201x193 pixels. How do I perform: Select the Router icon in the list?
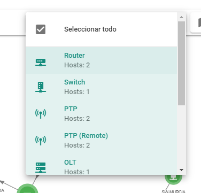point(41,63)
